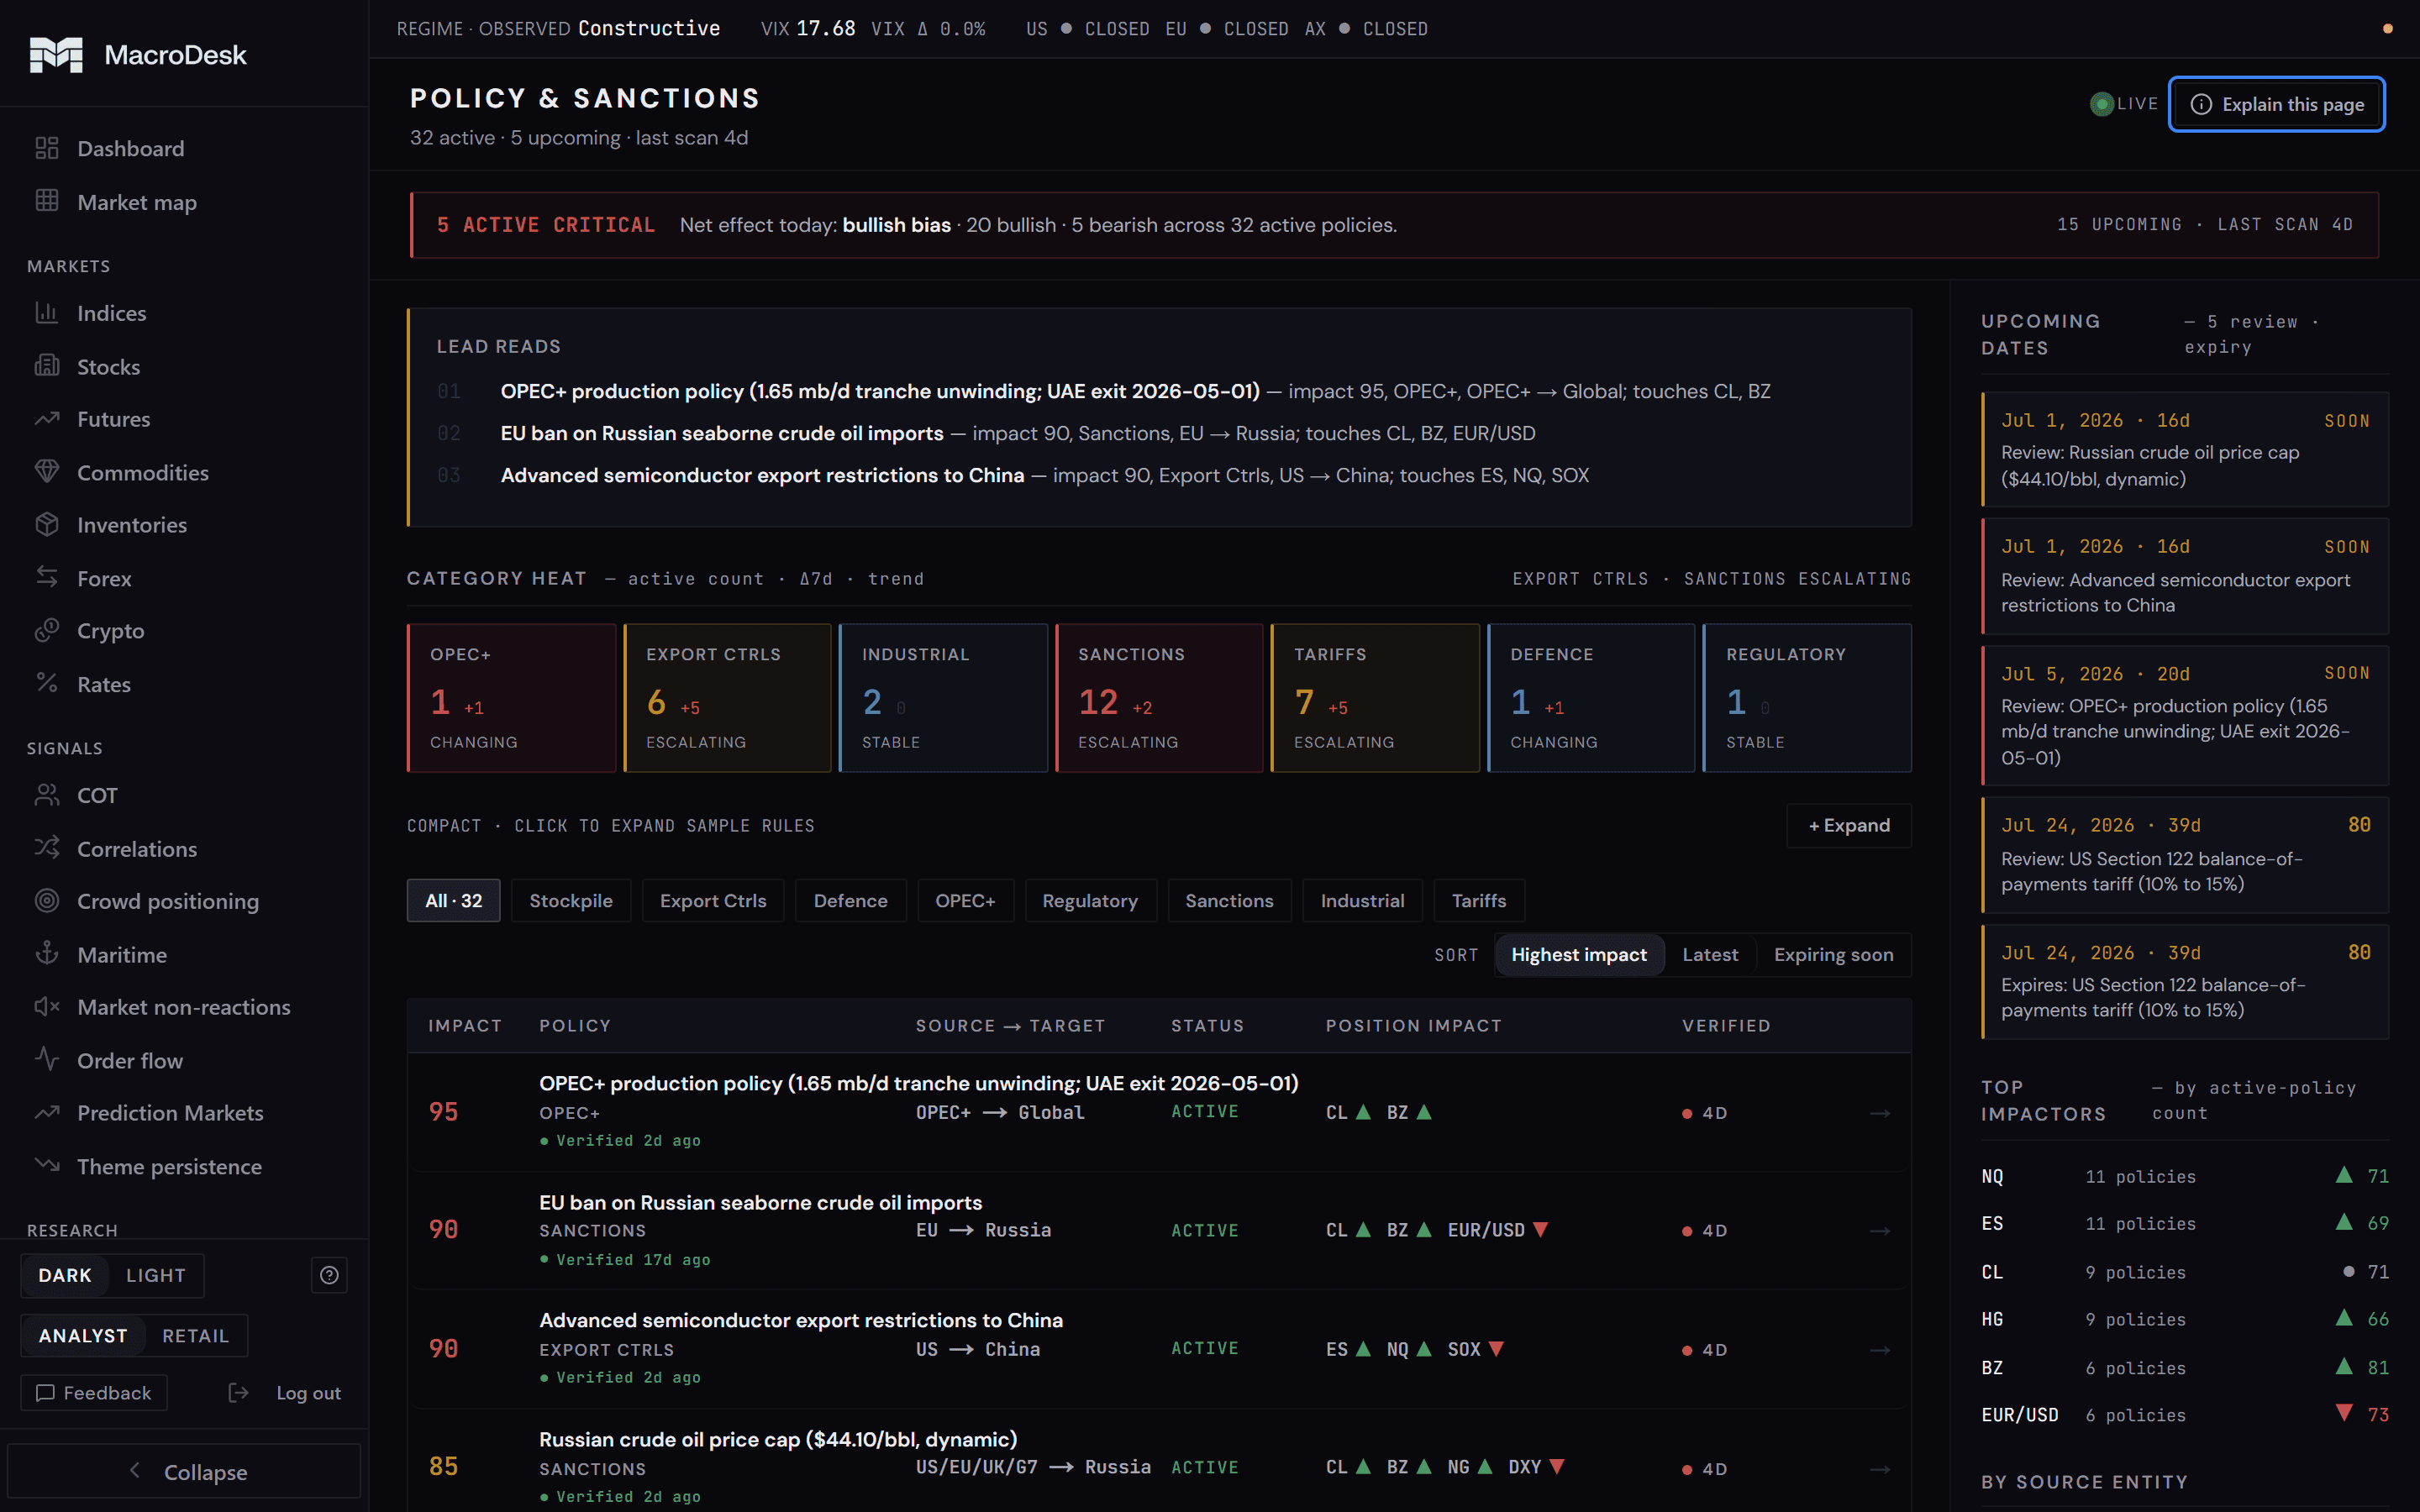Open the Jul 5 OPEC+ review card
Viewport: 2420px width, 1512px height.
coord(2184,716)
